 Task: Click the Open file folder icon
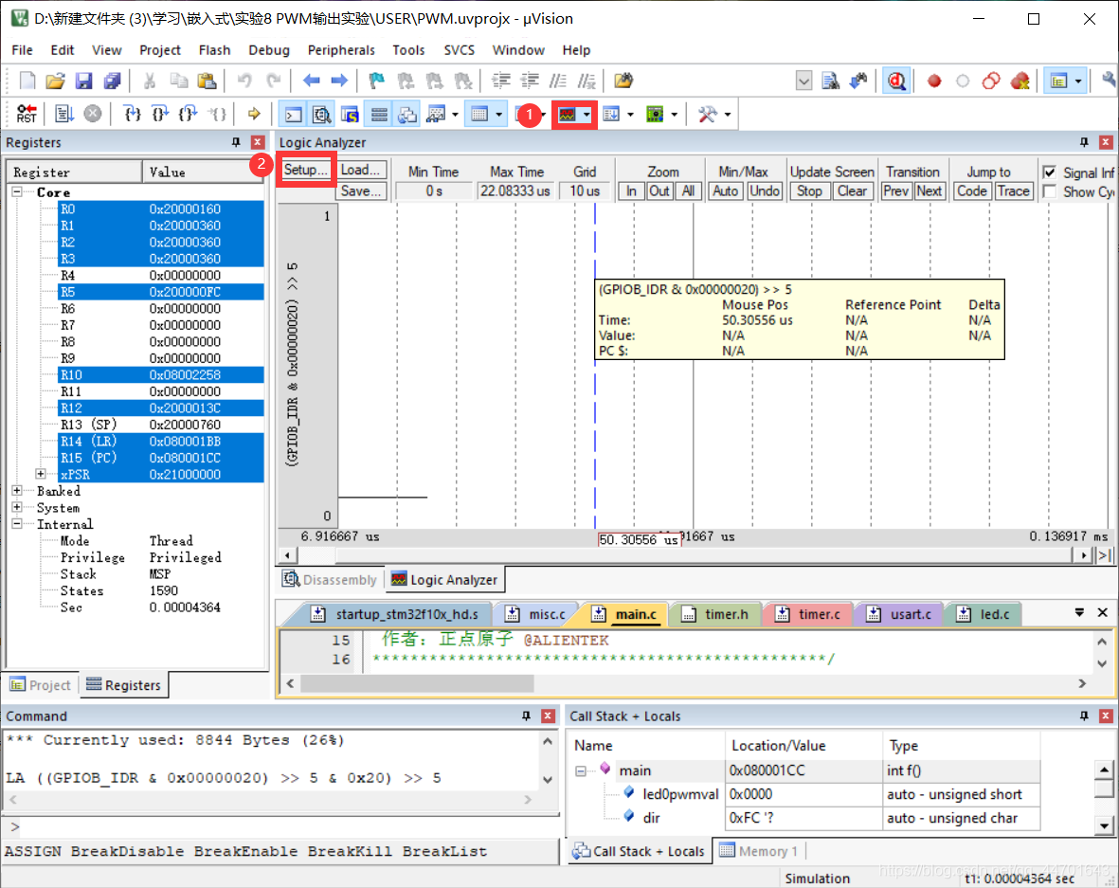click(56, 81)
